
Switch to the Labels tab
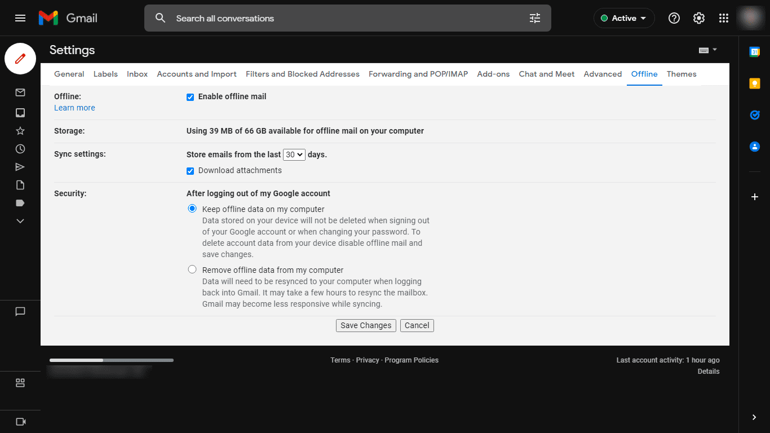105,74
